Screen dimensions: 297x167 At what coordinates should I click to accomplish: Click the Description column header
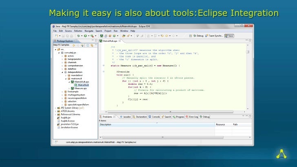(x=157, y=125)
